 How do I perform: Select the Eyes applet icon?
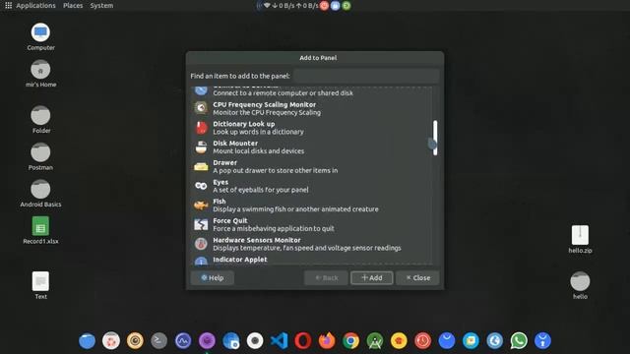201,186
